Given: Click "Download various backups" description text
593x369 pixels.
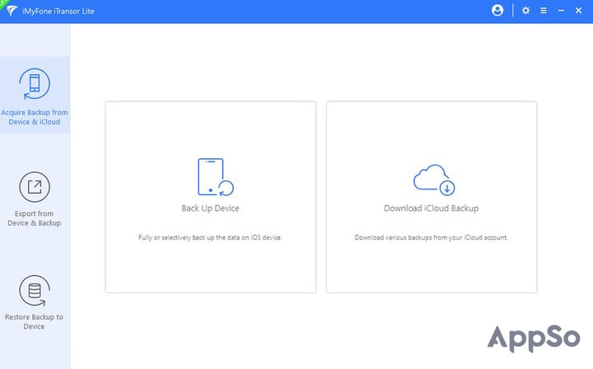Looking at the screenshot, I should [431, 237].
